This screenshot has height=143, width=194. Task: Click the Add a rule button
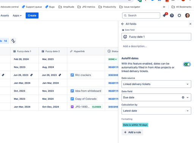[x=132, y=132]
